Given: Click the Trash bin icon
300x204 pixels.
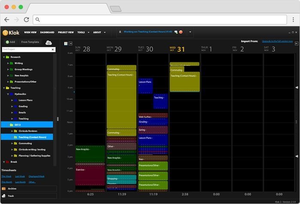Looking at the screenshot, I should 3,196.
